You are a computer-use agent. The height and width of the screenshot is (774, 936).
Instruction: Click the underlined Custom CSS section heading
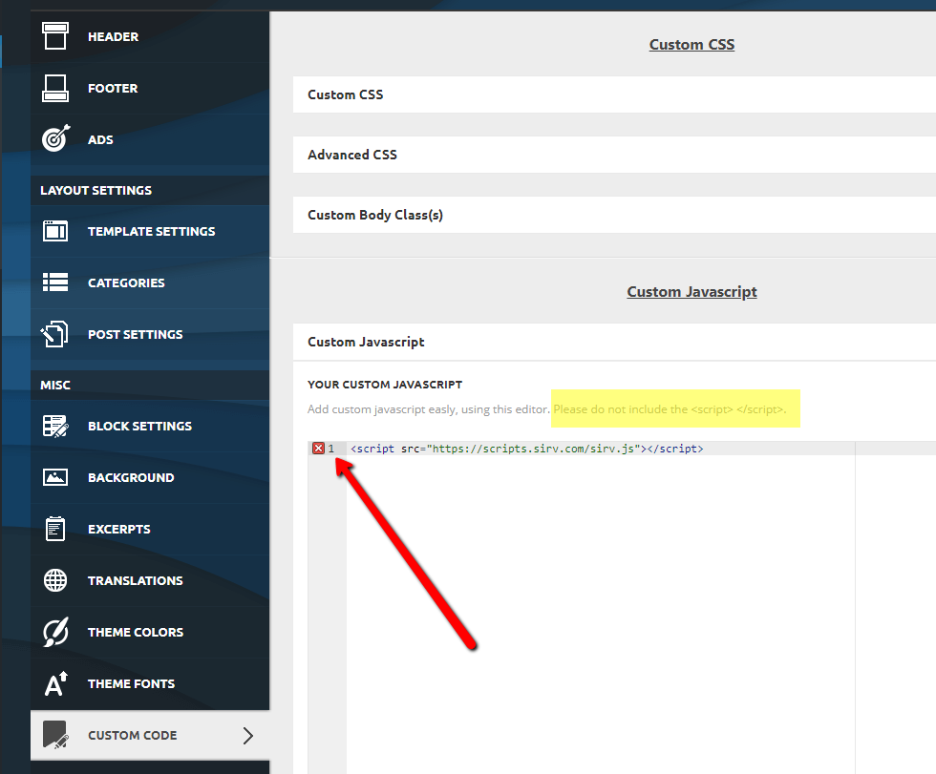(x=691, y=45)
